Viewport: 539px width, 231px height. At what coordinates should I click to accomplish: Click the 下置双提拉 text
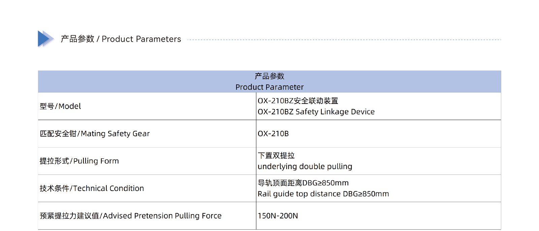pos(276,156)
